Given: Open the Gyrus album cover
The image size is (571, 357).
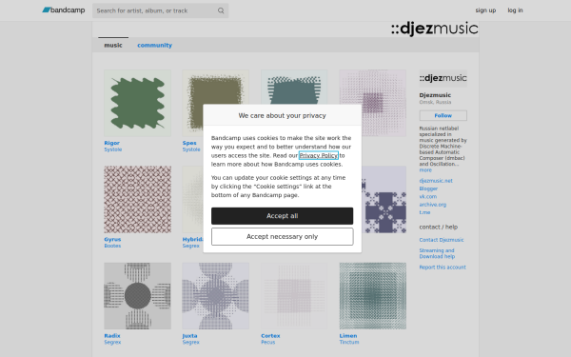Looking at the screenshot, I should point(137,200).
